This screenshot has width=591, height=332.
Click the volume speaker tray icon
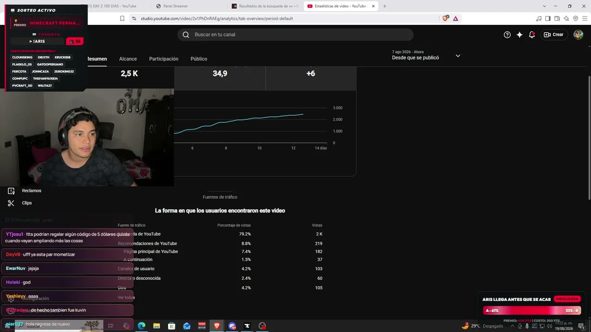pos(549,326)
